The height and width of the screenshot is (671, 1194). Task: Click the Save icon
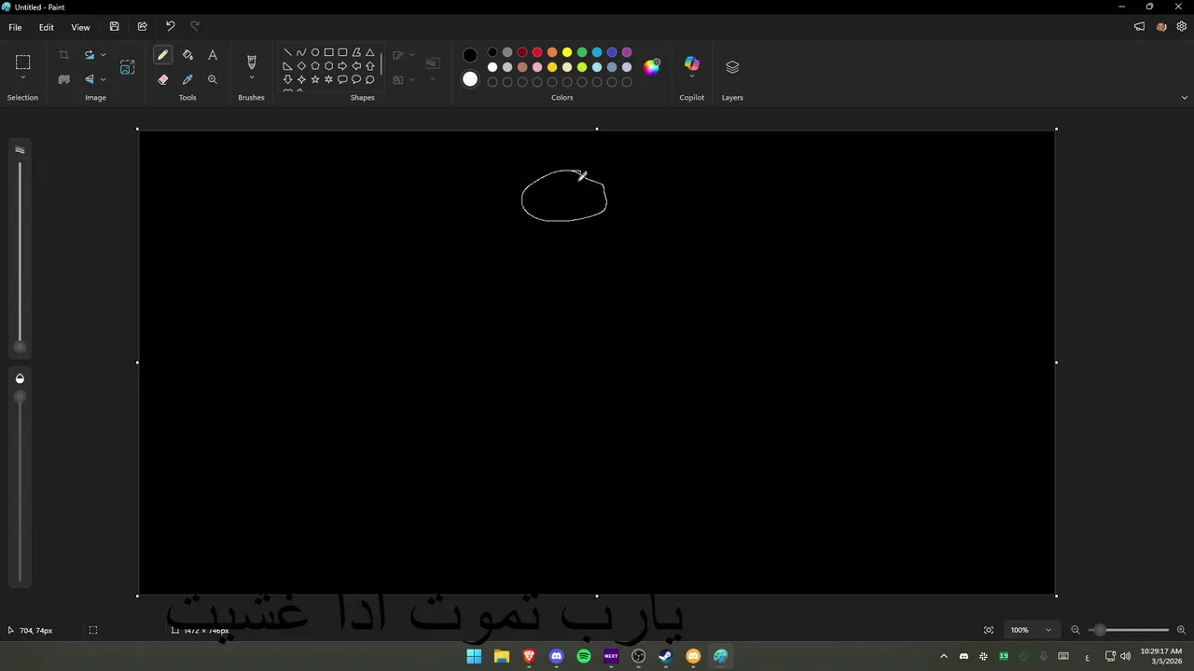pos(114,27)
